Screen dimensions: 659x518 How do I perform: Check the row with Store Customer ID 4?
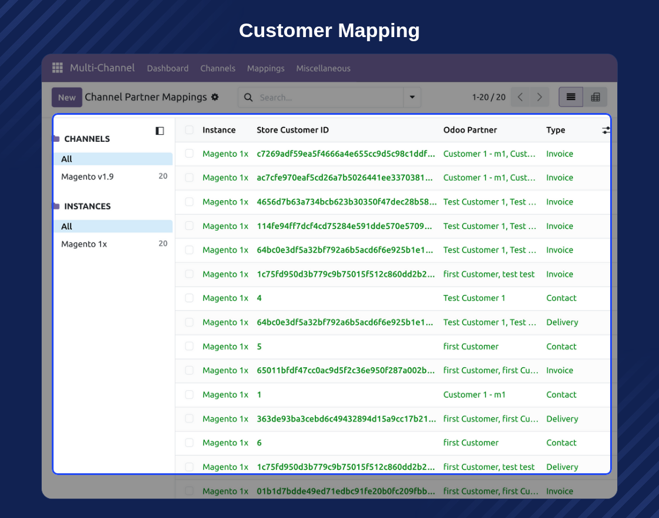[189, 298]
